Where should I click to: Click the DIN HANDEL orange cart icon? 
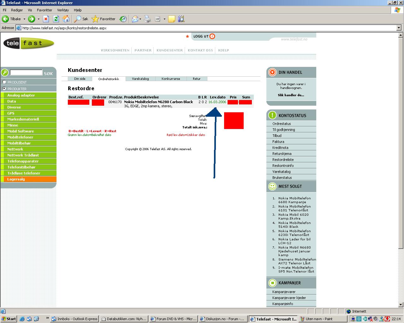[x=272, y=72]
